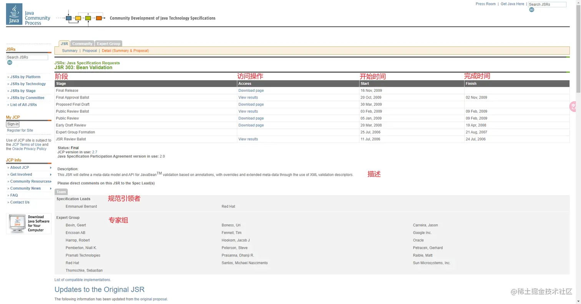Click the Finish column header
This screenshot has height=304, width=581.
tap(517, 84)
